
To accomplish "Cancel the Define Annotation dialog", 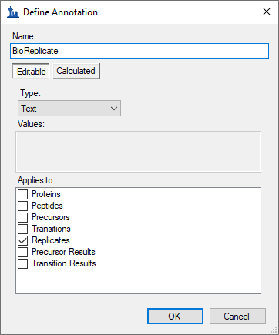I will point(237,317).
